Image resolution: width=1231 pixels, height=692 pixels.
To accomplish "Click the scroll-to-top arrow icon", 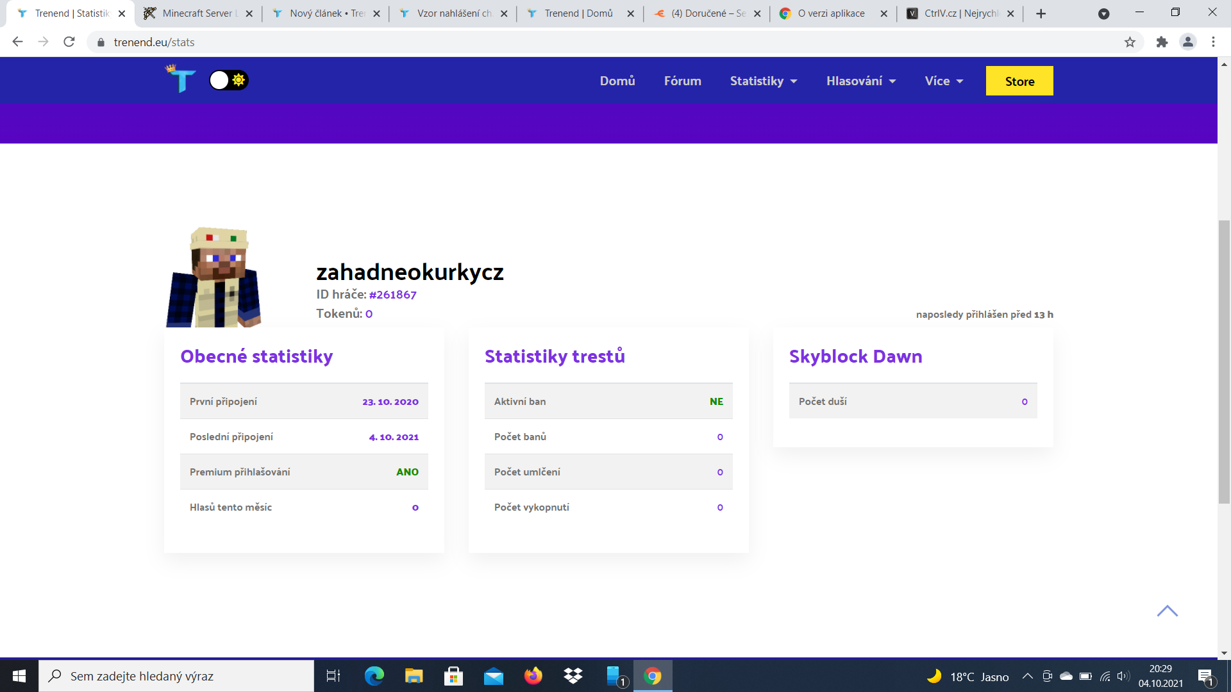I will [x=1167, y=611].
